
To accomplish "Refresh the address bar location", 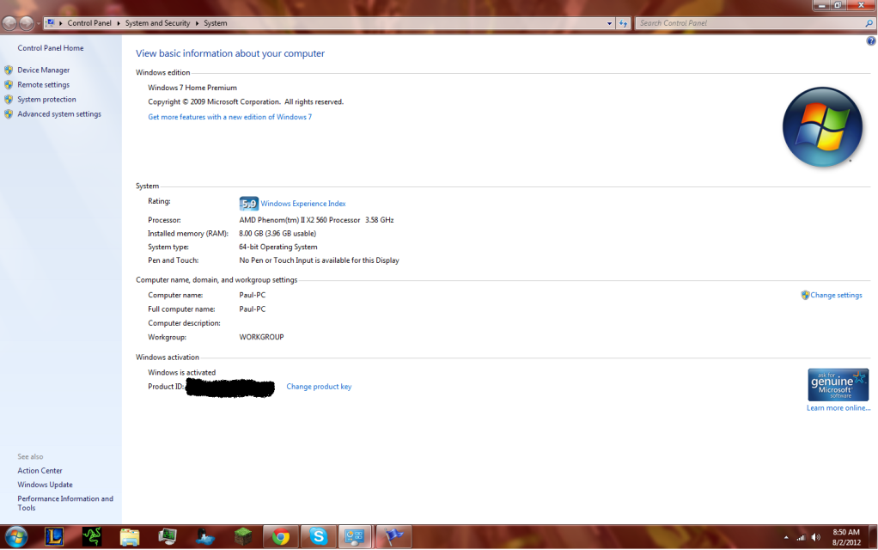I will (623, 23).
